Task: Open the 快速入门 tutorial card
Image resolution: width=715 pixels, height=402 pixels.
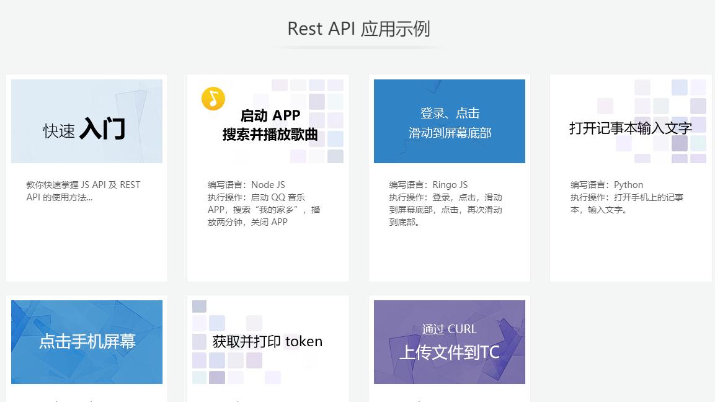Action: [x=87, y=177]
